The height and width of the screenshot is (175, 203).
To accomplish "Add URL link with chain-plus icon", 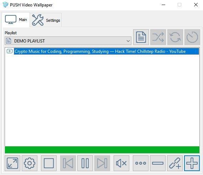I will click(x=175, y=163).
